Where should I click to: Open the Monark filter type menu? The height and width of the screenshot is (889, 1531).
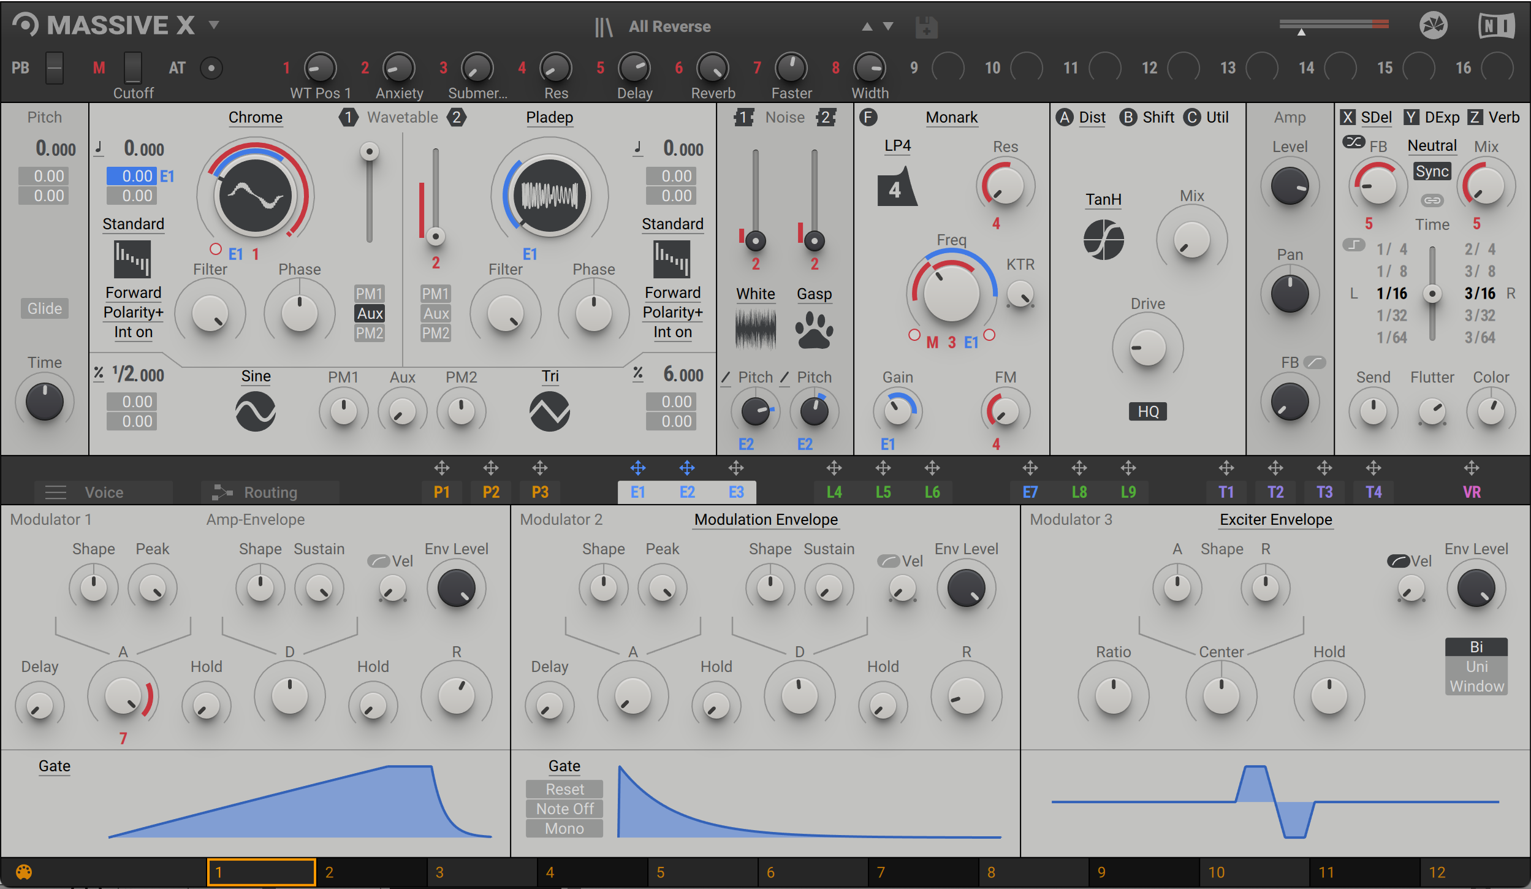pyautogui.click(x=951, y=117)
